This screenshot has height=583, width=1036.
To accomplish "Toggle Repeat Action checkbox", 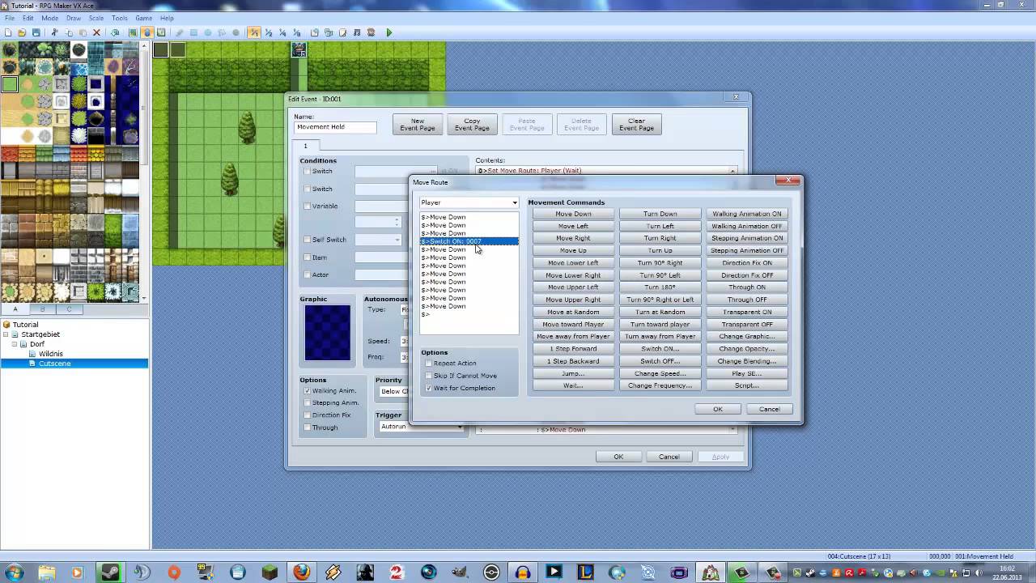I will [428, 363].
